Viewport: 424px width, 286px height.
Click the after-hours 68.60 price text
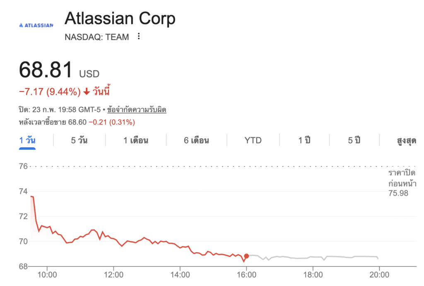pyautogui.click(x=78, y=122)
